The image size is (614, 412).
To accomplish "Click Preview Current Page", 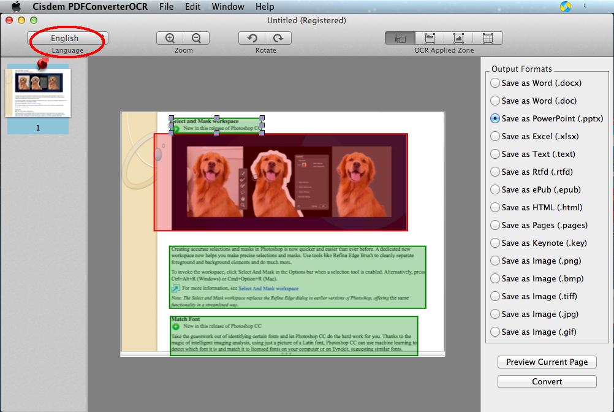I will (x=546, y=362).
